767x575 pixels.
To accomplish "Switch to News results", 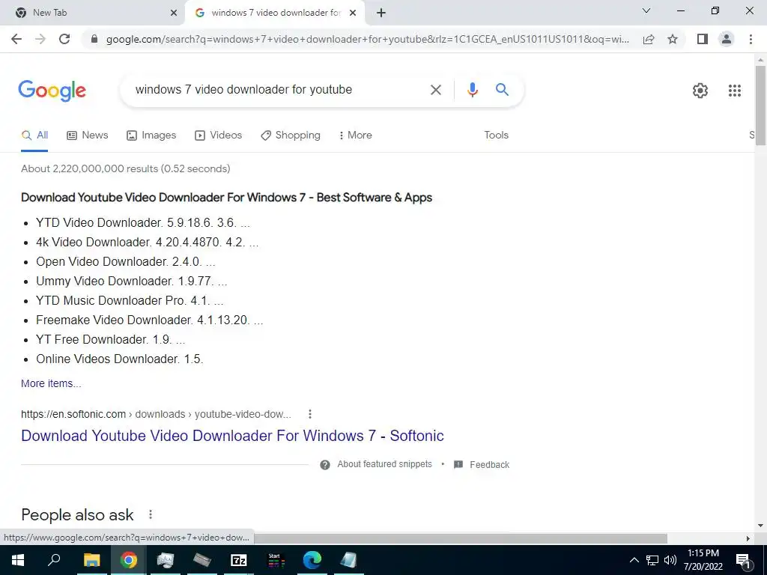I will [87, 136].
